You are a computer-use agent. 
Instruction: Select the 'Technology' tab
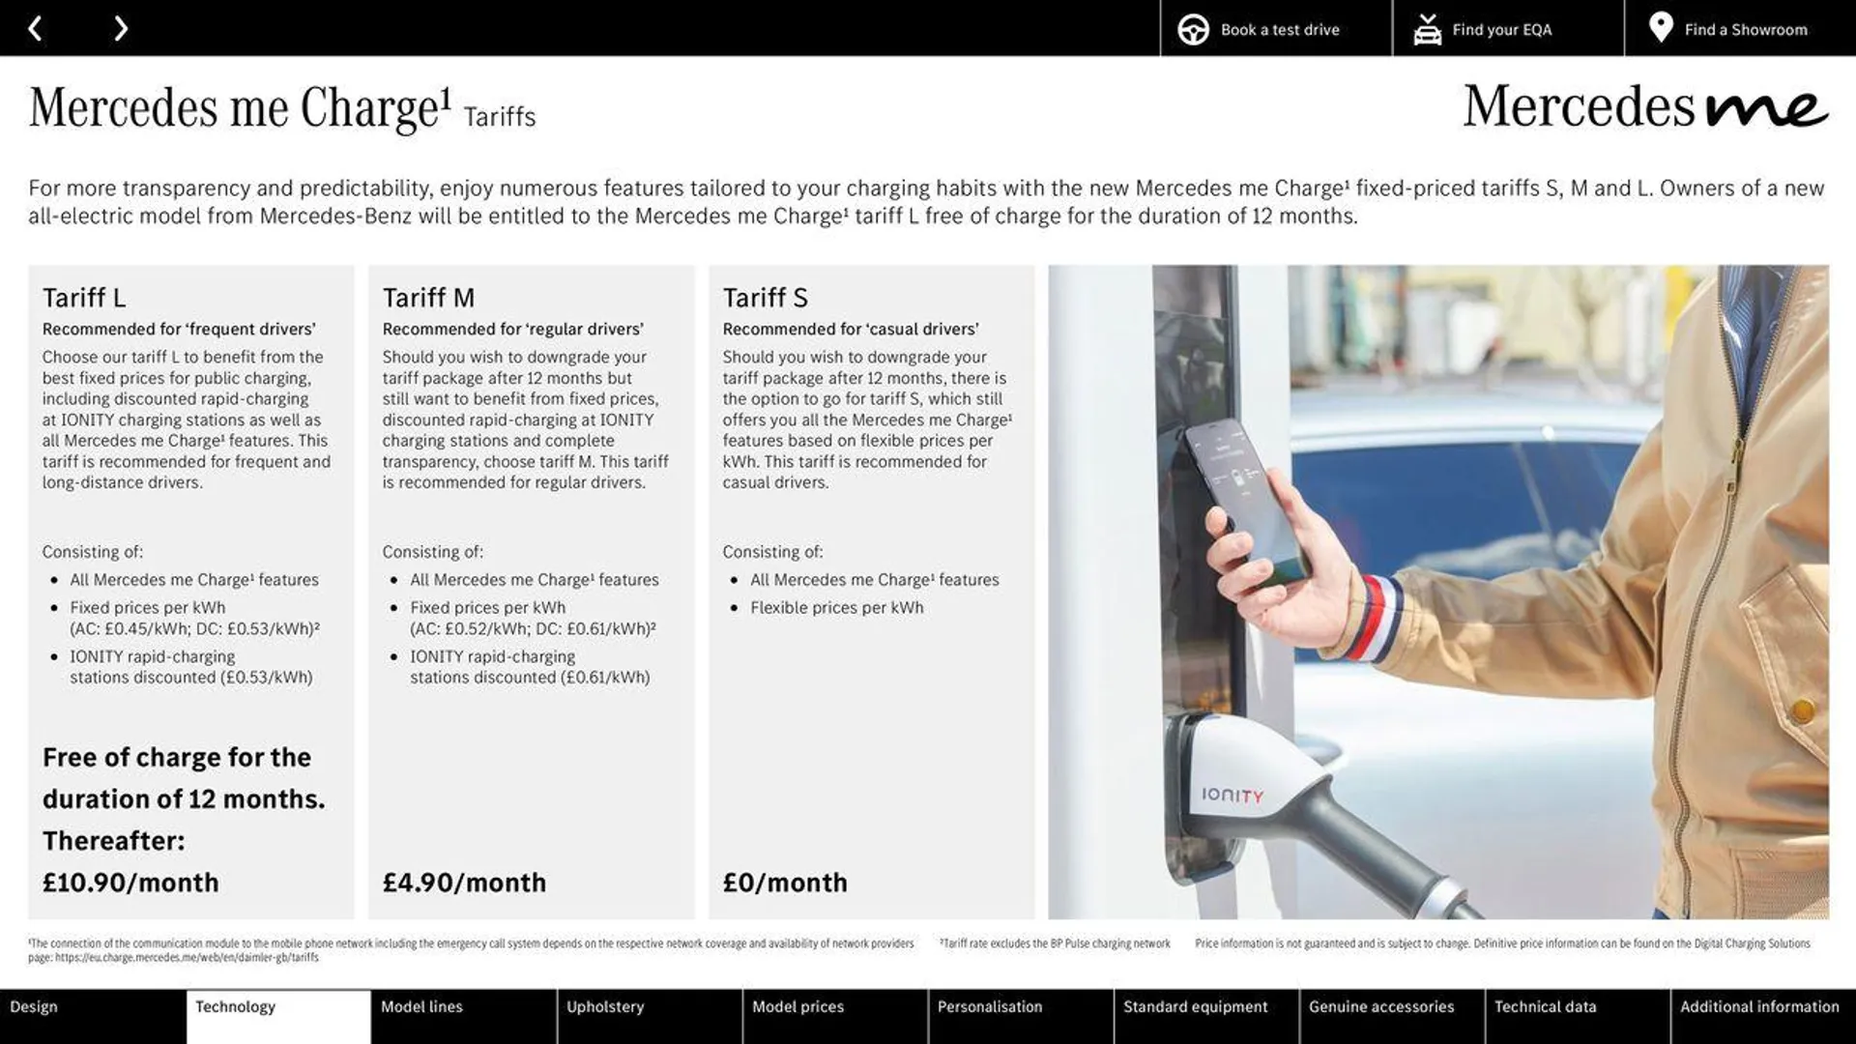click(235, 1007)
